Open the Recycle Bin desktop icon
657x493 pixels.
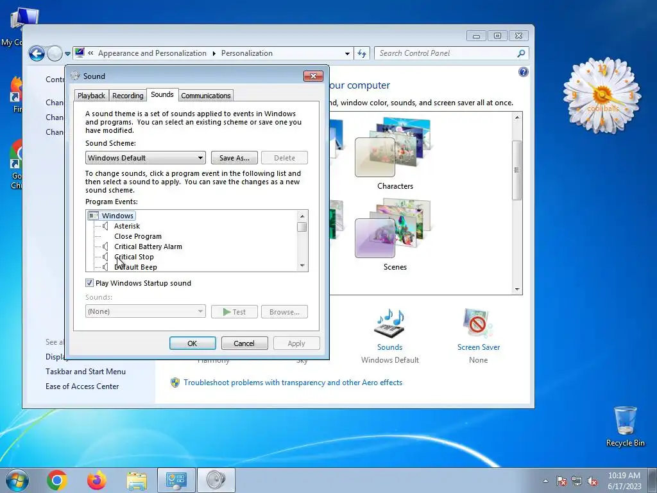point(625,426)
